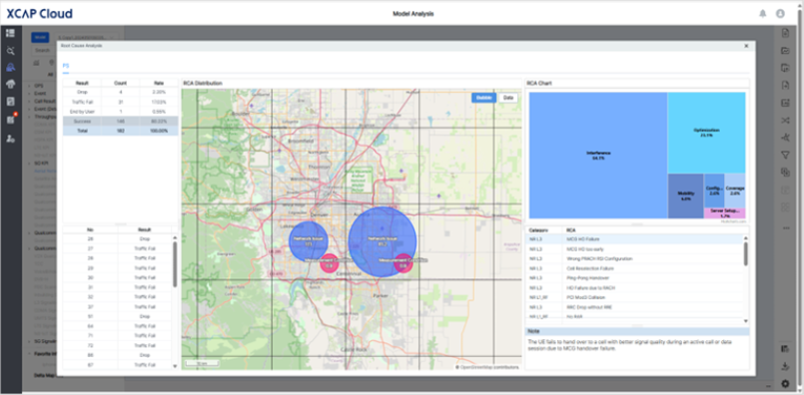Select the filter funnel icon in right toolbar
The height and width of the screenshot is (395, 804).
(784, 155)
